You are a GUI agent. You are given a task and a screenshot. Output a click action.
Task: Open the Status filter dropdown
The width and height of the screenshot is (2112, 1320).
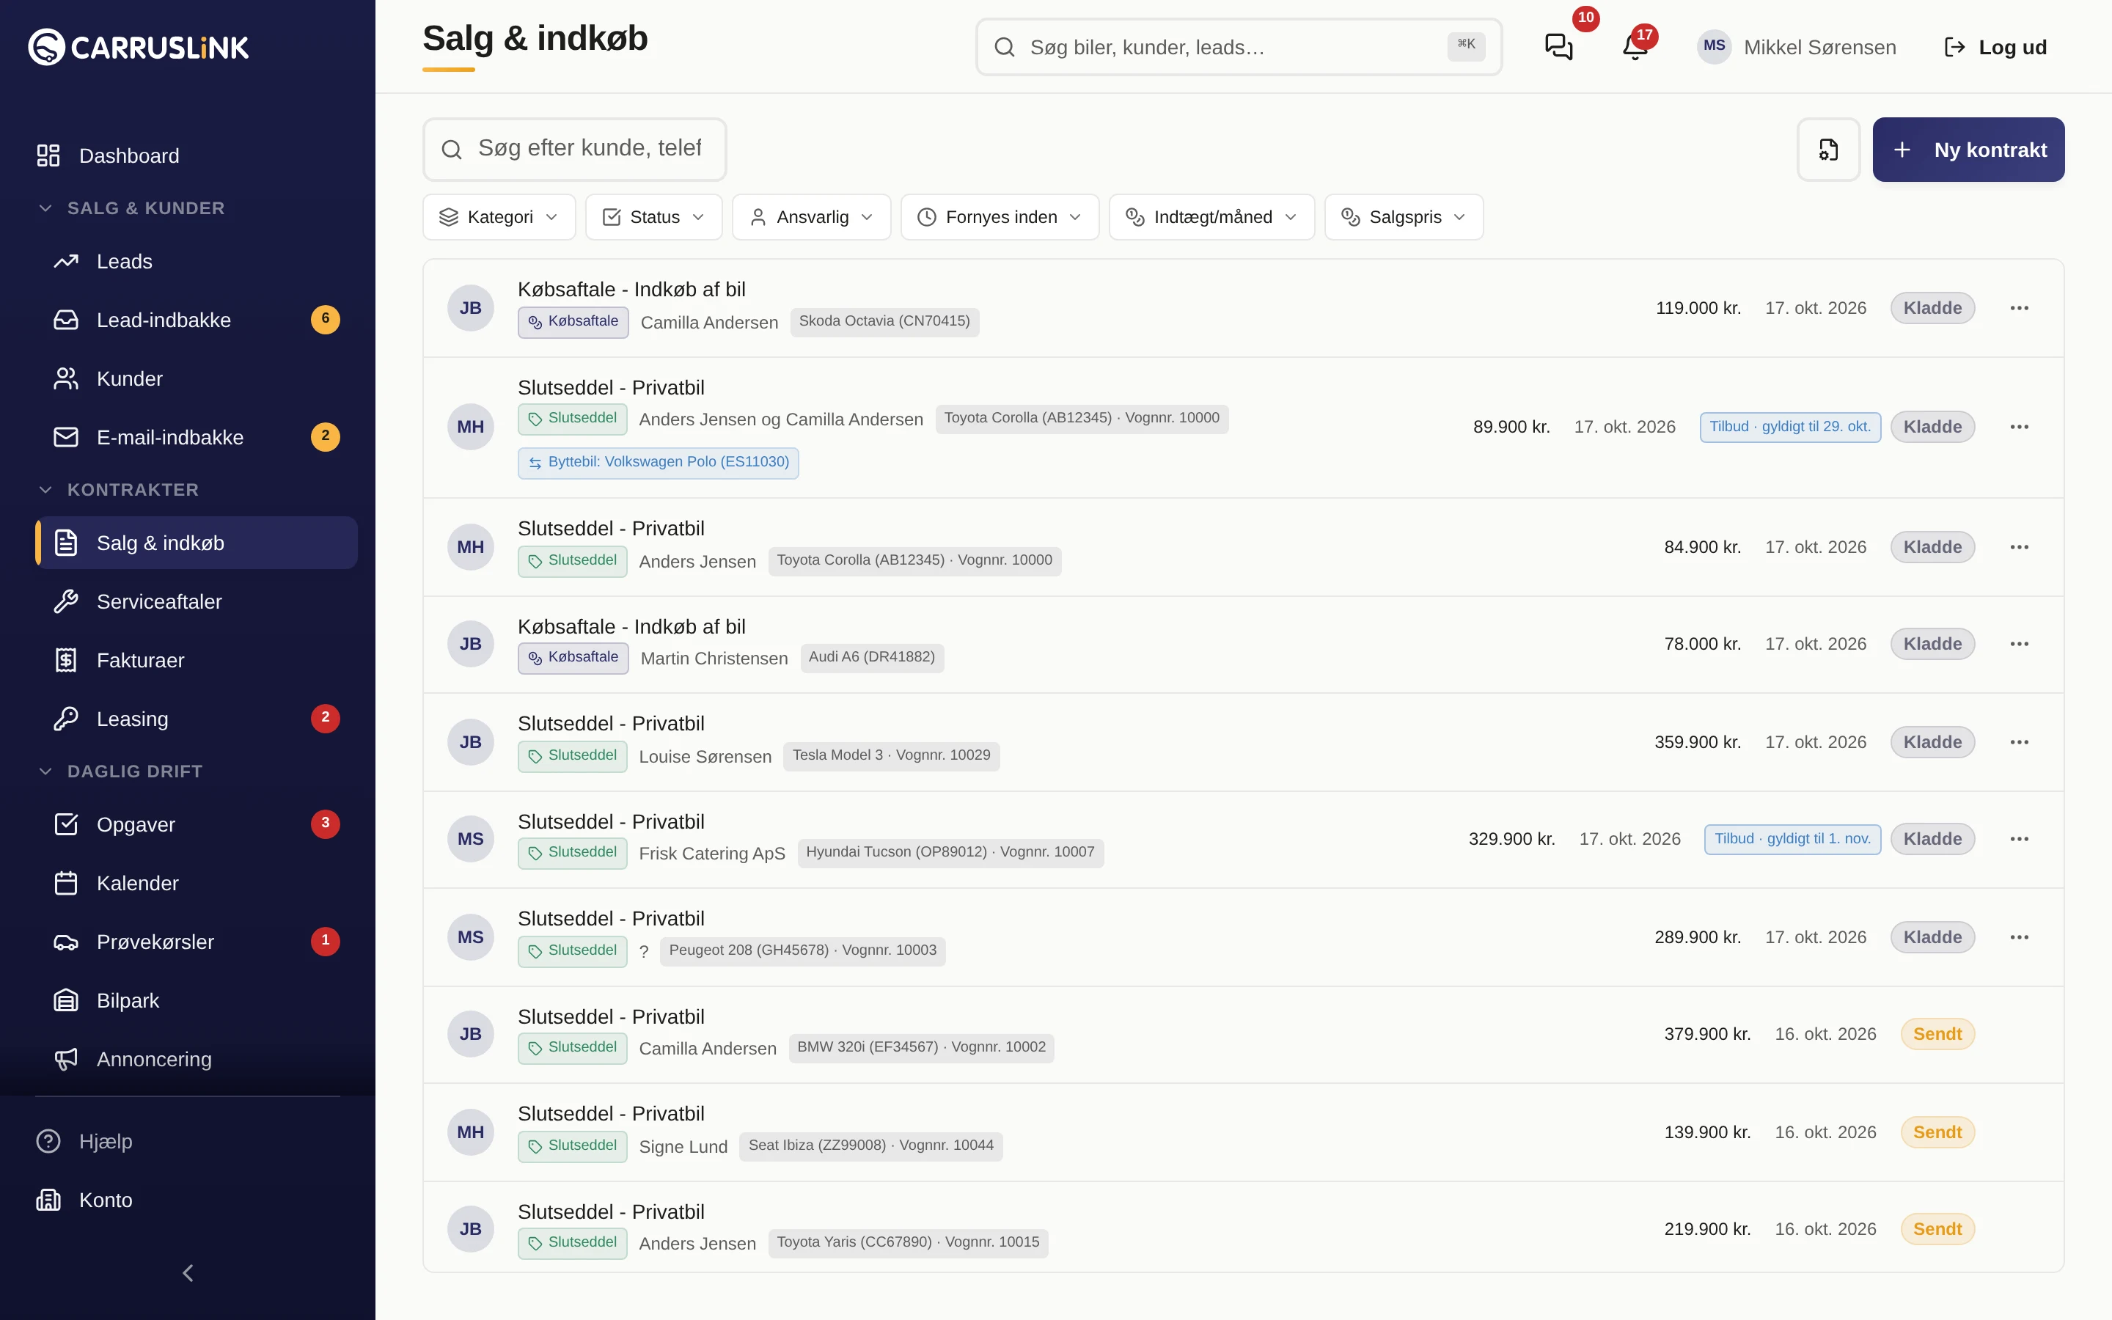click(x=653, y=217)
